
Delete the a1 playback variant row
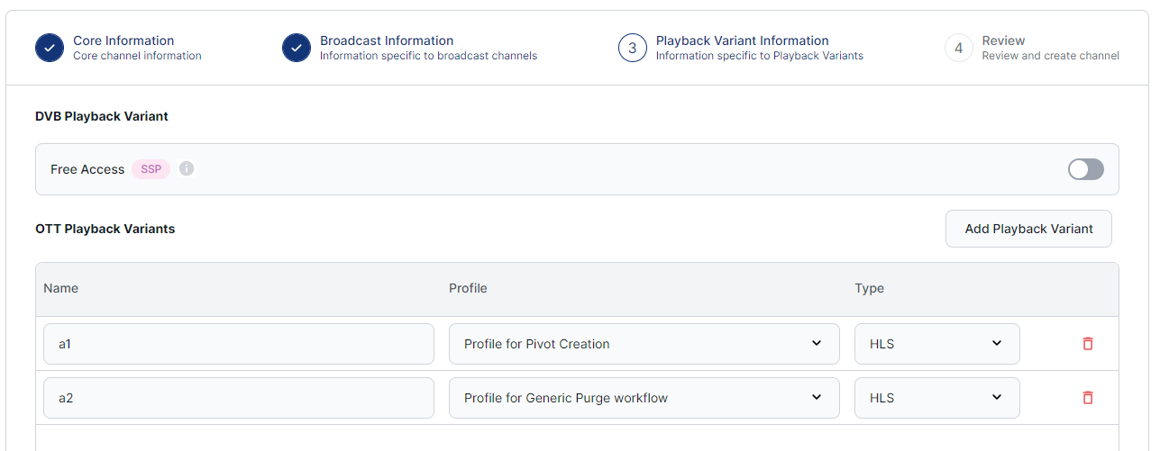click(1087, 344)
